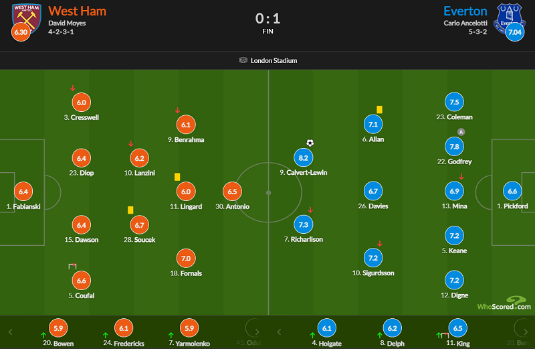
Task: Click the goal ball icon above Calvert-Lewin
Action: [x=310, y=143]
